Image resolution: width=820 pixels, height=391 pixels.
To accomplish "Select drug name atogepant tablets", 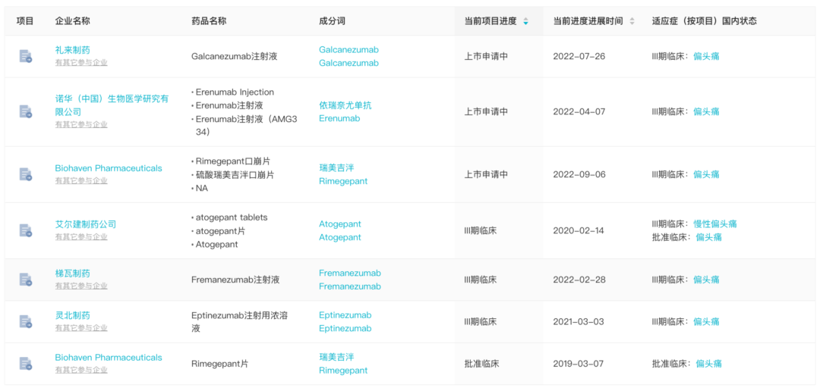I will tap(232, 217).
